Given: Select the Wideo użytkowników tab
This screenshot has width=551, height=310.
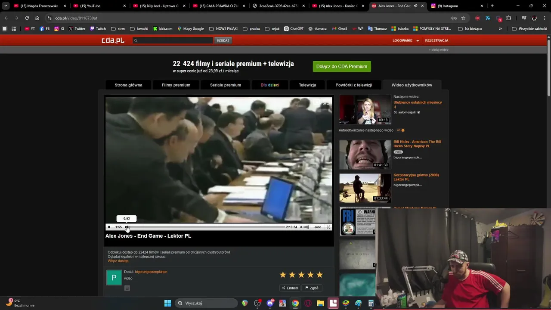Looking at the screenshot, I should [x=412, y=85].
